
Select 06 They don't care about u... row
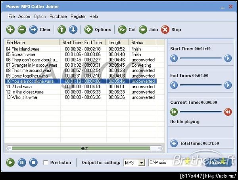[81, 60]
